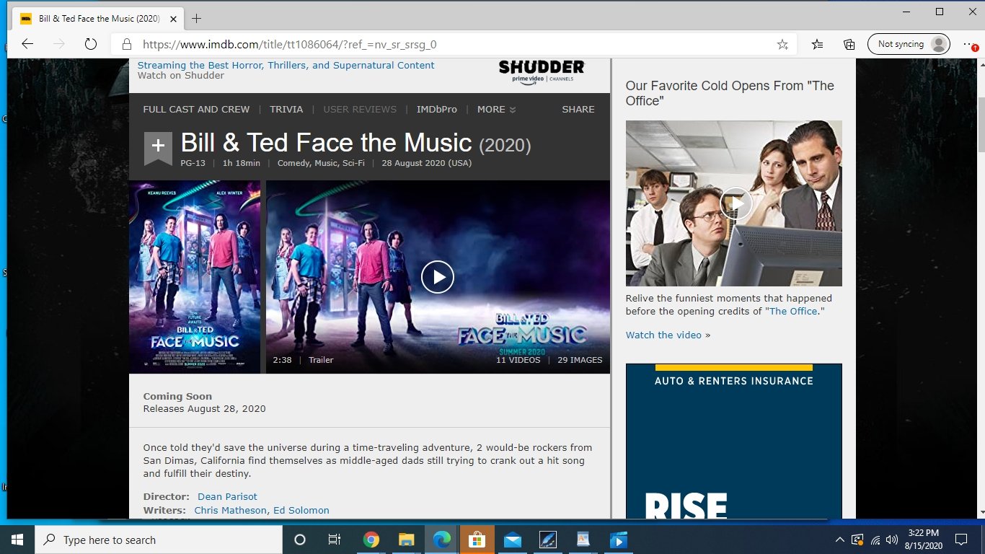Open FULL CAST AND CREW
Image resolution: width=985 pixels, height=554 pixels.
(x=196, y=109)
